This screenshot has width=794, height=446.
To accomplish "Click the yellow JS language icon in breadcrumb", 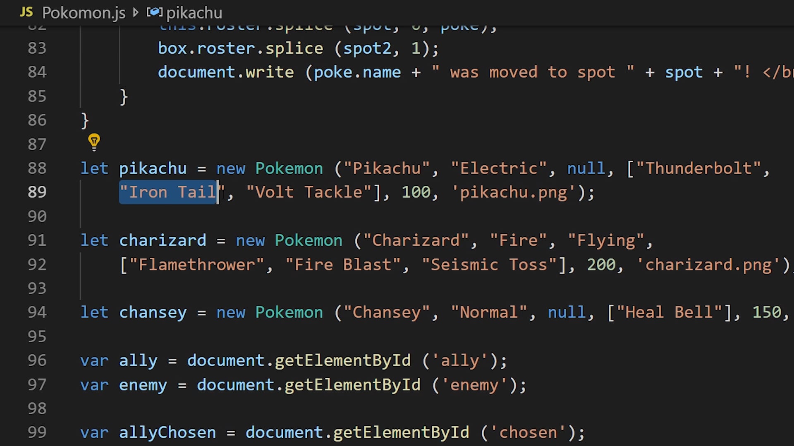I will tap(26, 12).
